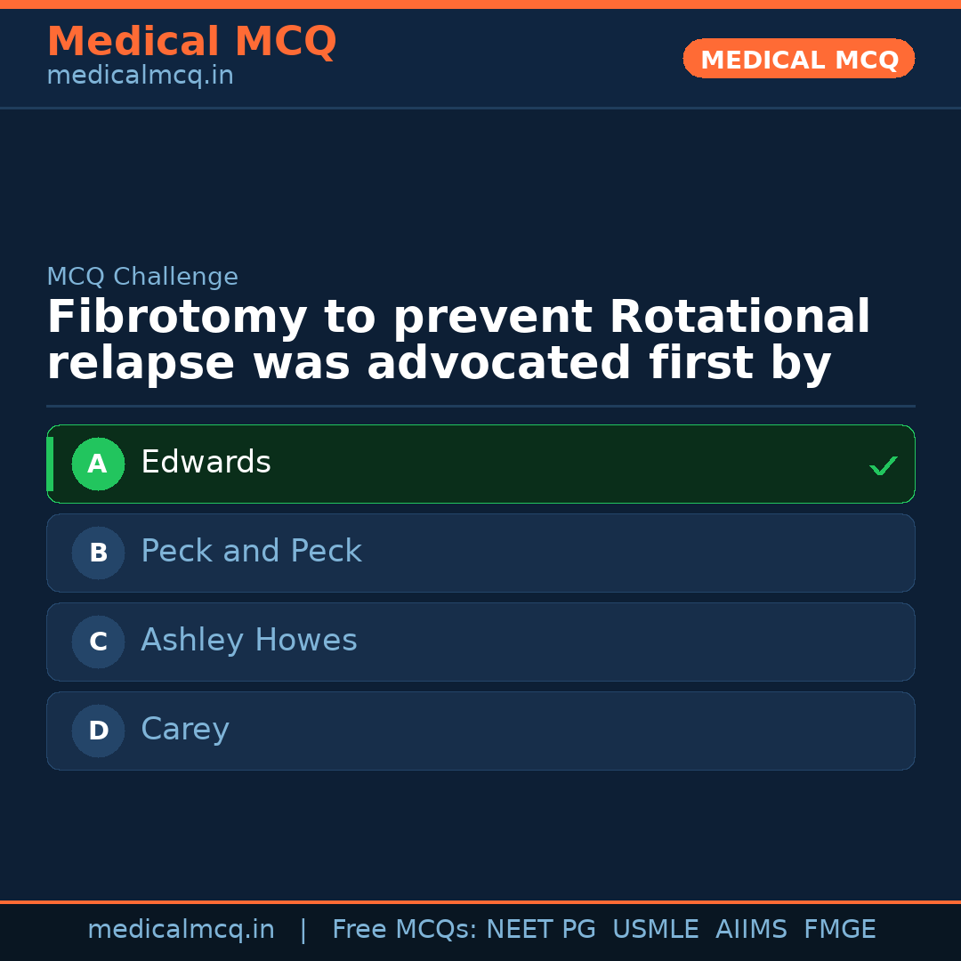Choose the C option circle badge
This screenshot has width=961, height=961.
pos(98,642)
